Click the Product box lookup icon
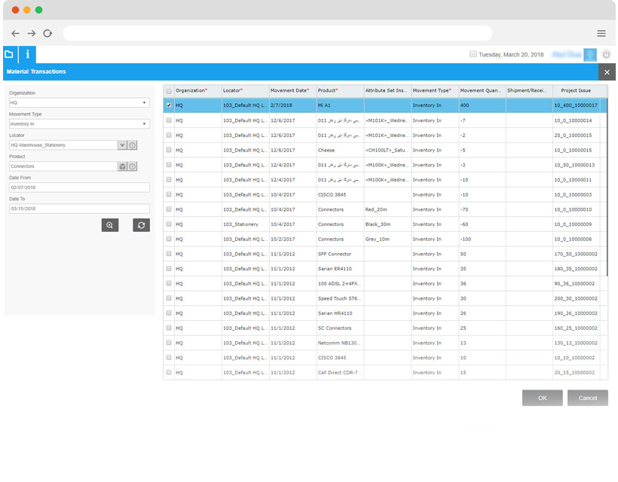Image resolution: width=618 pixels, height=482 pixels. [122, 166]
